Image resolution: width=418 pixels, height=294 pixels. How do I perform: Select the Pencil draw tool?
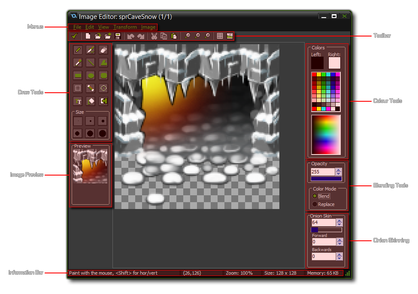tap(78, 50)
